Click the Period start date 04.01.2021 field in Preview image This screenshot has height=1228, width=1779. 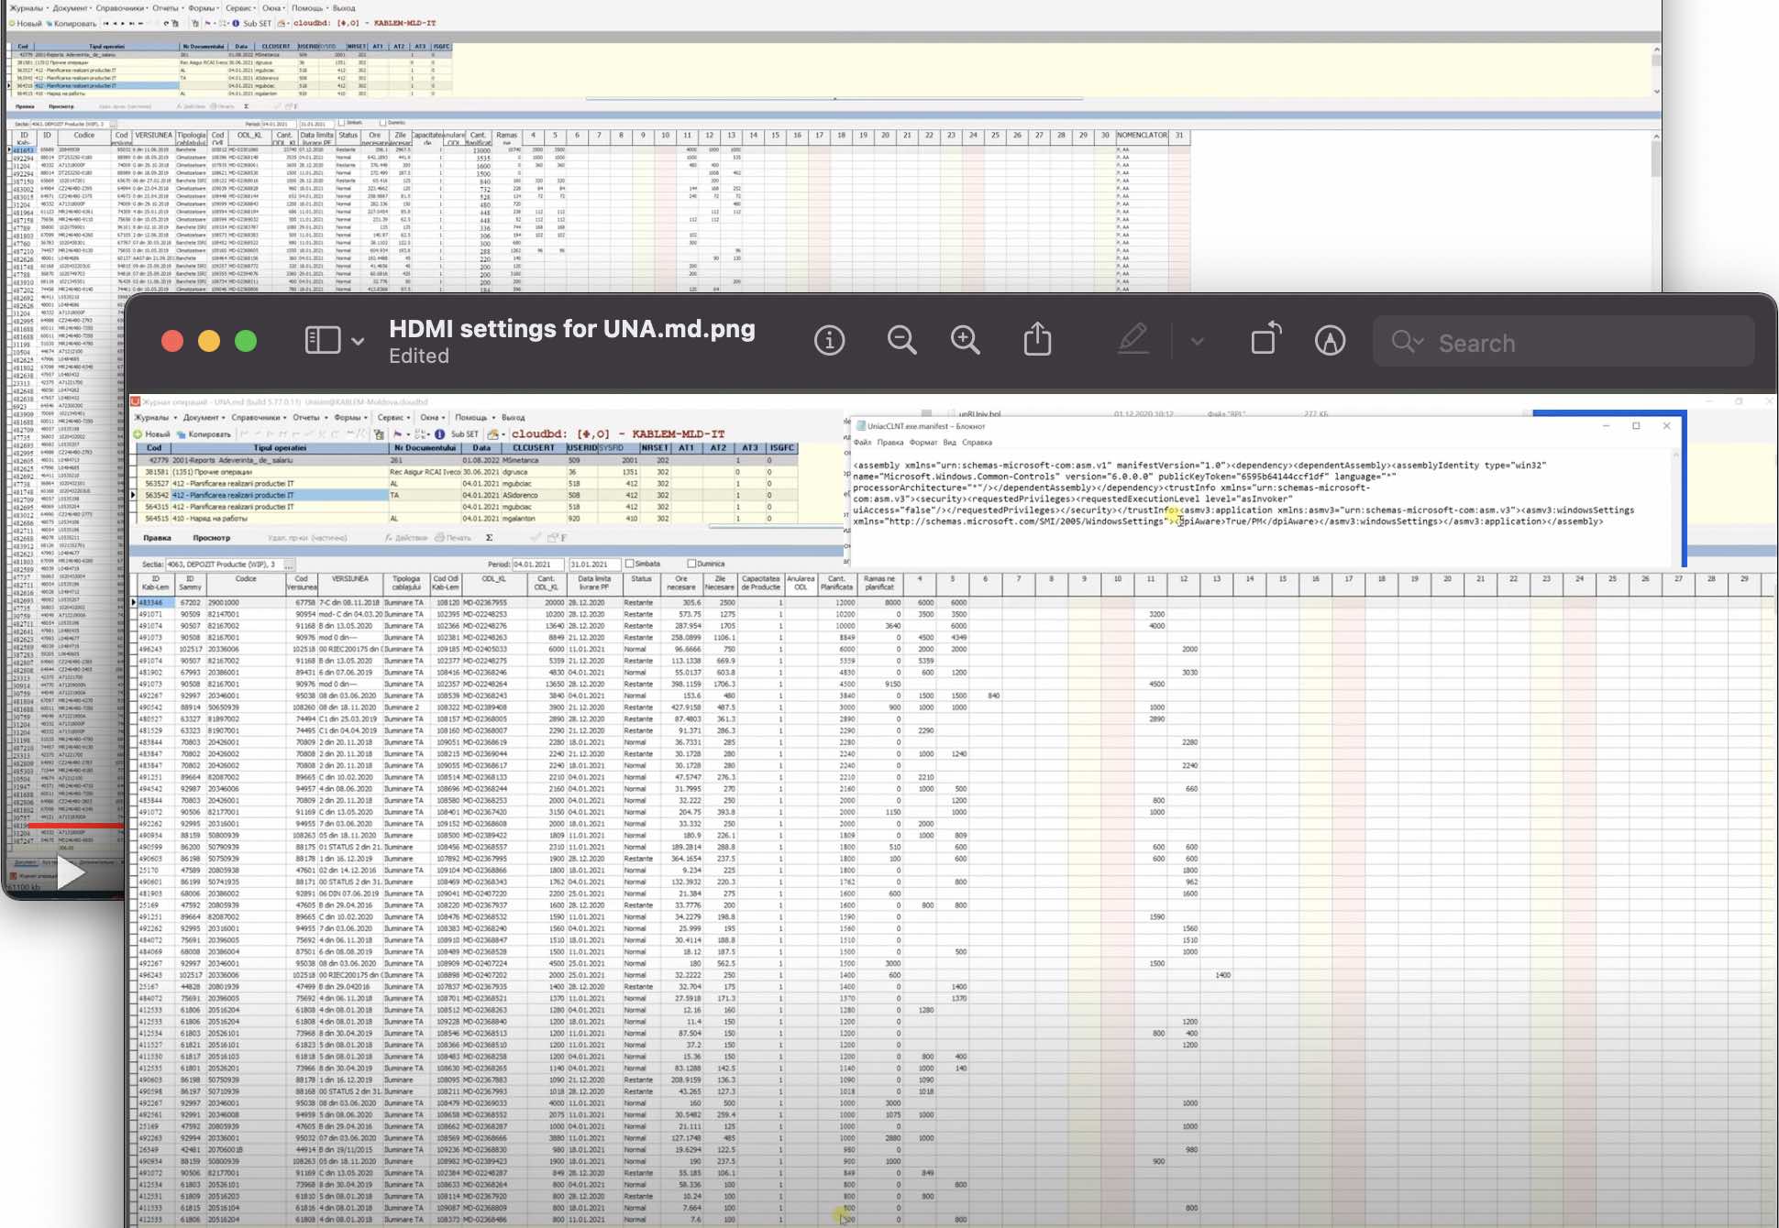tap(537, 565)
